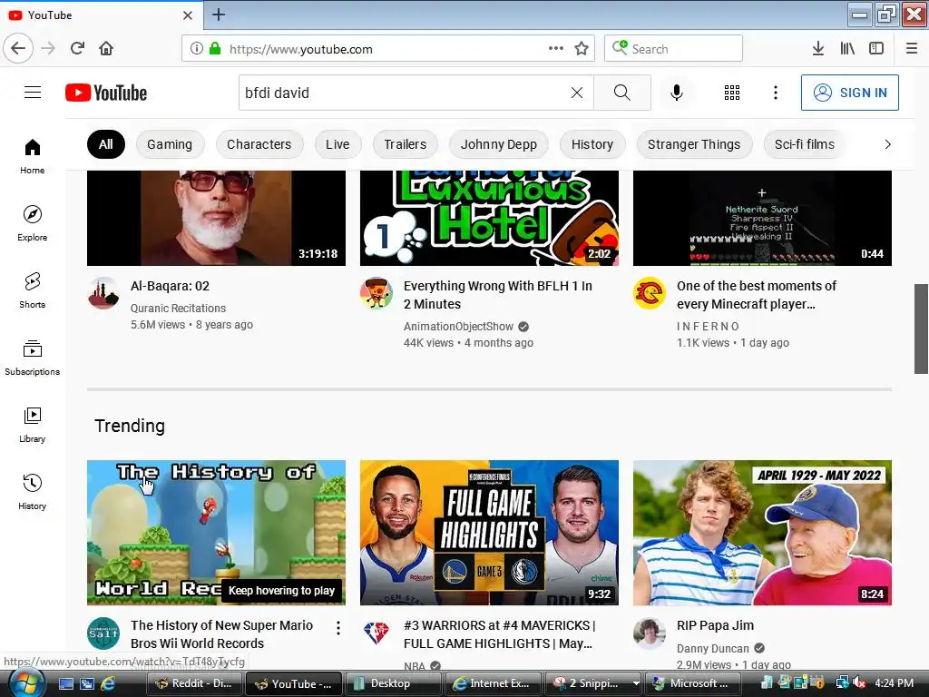
Task: Play the RIP Papa Jim thumbnail
Action: [762, 533]
